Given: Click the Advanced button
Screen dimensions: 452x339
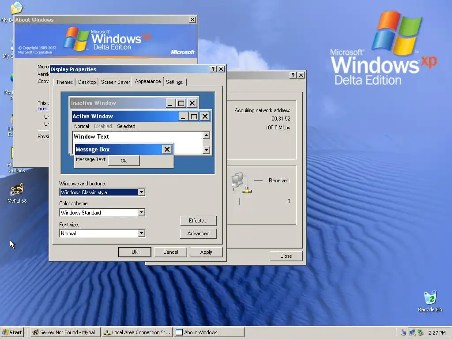Looking at the screenshot, I should 198,234.
